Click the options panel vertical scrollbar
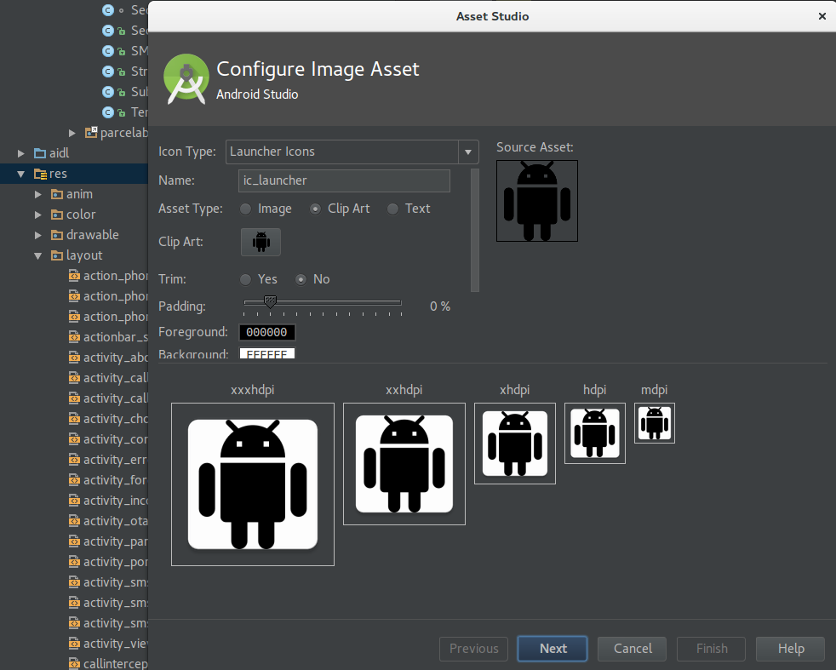Viewport: 836px width, 670px height. point(475,230)
